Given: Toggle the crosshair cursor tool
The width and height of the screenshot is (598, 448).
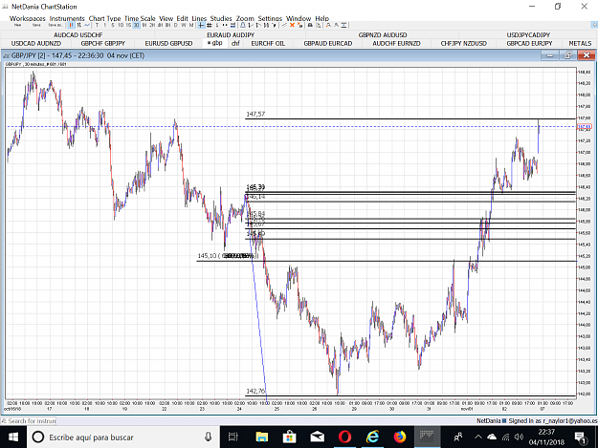Looking at the screenshot, I should [201, 25].
